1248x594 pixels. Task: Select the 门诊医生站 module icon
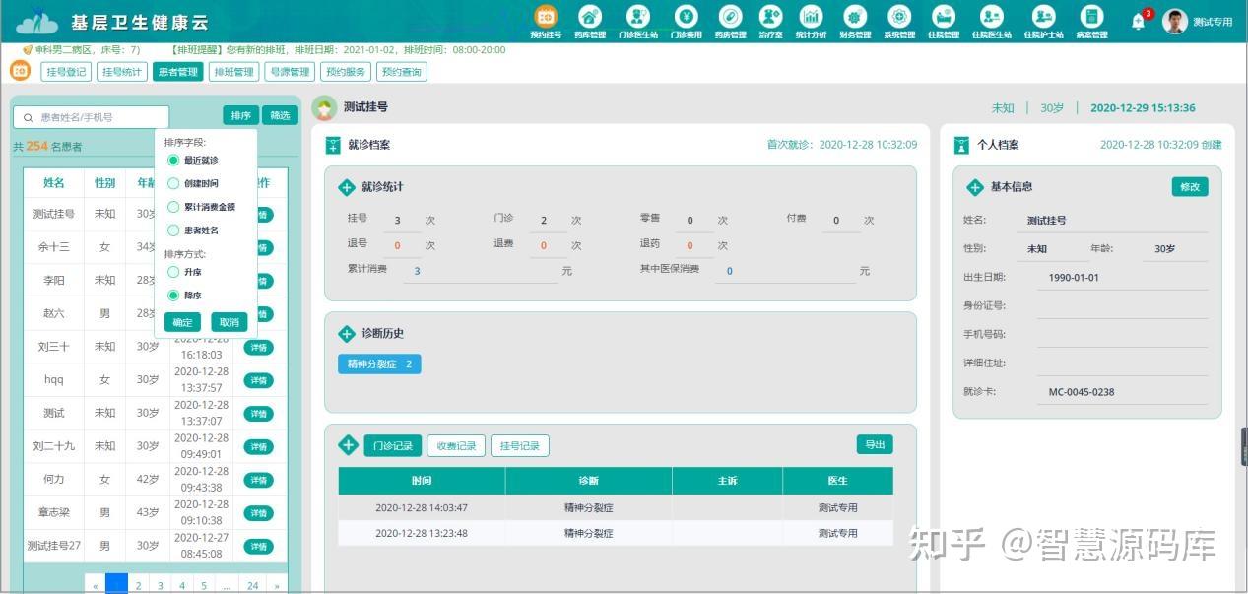[x=638, y=18]
